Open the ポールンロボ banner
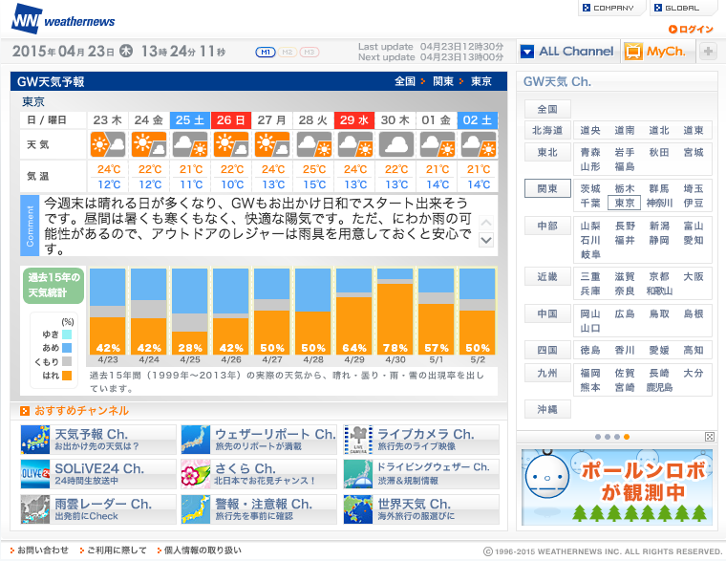The width and height of the screenshot is (726, 561). [617, 486]
